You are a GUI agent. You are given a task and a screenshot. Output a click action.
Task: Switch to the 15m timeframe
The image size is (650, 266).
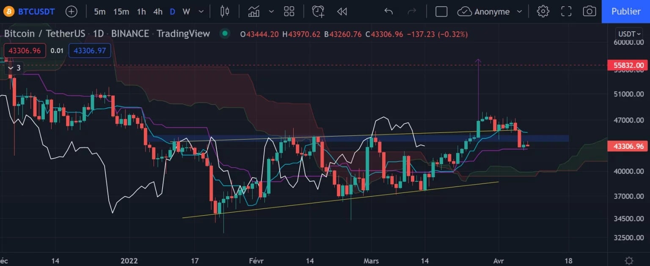[x=121, y=11]
